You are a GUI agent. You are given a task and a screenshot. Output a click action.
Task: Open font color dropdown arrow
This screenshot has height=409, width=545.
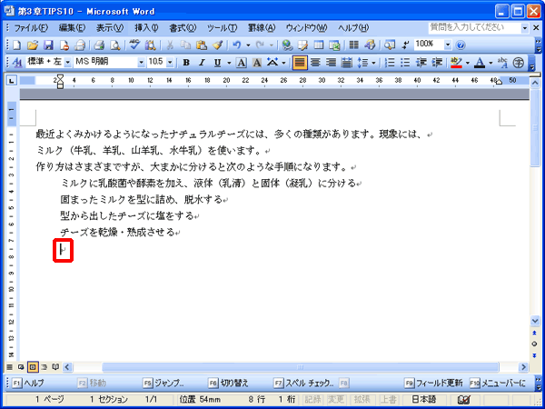[490, 63]
